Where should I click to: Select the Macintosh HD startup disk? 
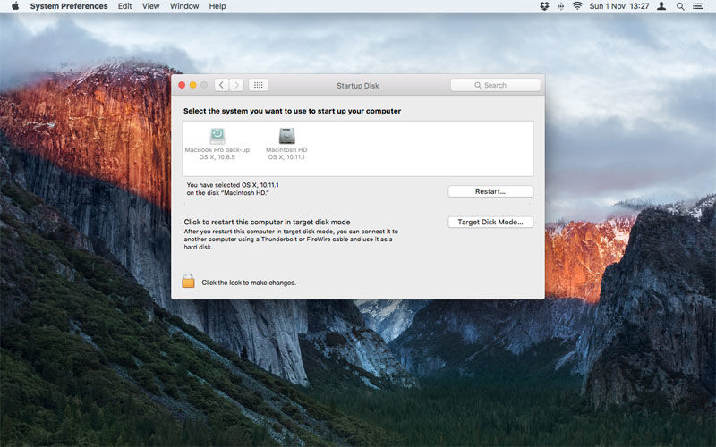pyautogui.click(x=286, y=144)
